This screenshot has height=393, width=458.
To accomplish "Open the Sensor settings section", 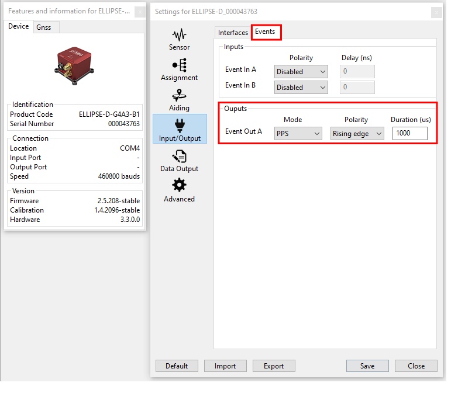I will (x=179, y=39).
